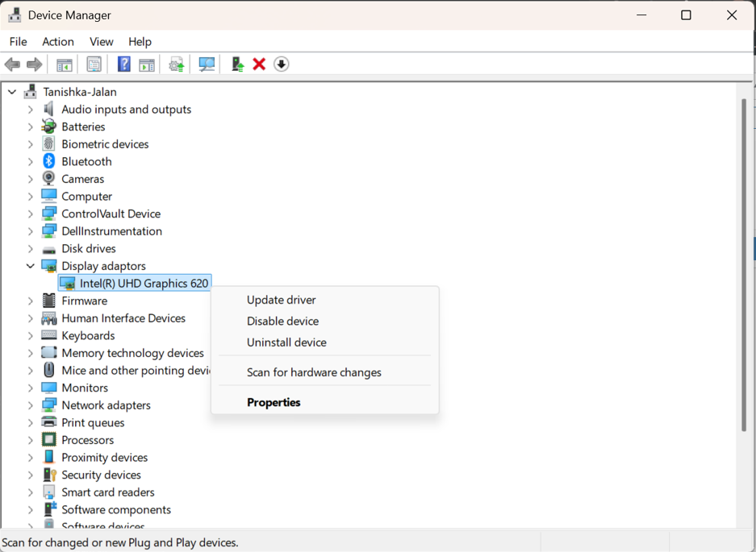This screenshot has width=756, height=552.
Task: Click the Keyboards category icon
Action: pos(48,335)
